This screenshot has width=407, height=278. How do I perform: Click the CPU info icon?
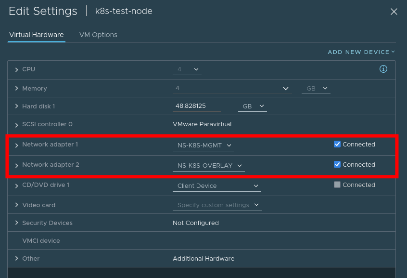coord(383,69)
